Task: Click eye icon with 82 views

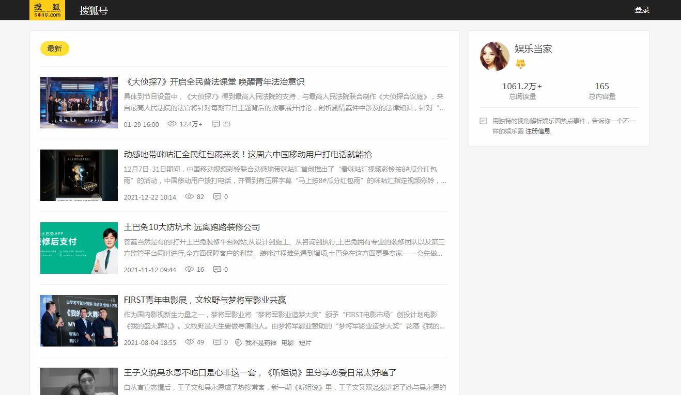Action: click(x=189, y=196)
